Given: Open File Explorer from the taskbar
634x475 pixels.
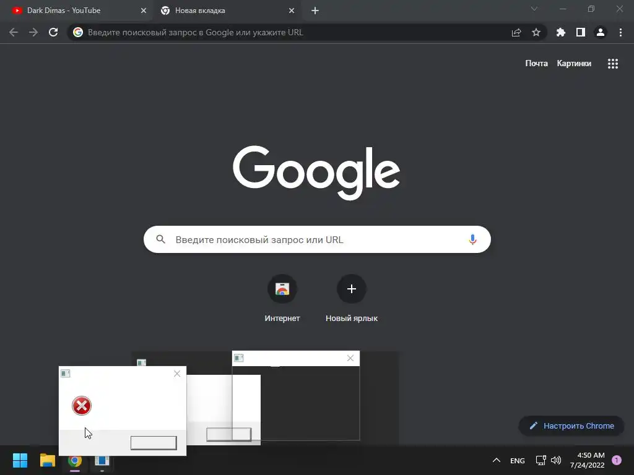Looking at the screenshot, I should pyautogui.click(x=48, y=460).
